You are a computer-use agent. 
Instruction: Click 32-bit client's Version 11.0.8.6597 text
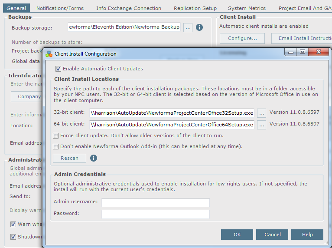coord(294,112)
